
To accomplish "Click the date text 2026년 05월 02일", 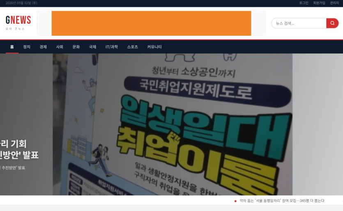I will 21,3.
